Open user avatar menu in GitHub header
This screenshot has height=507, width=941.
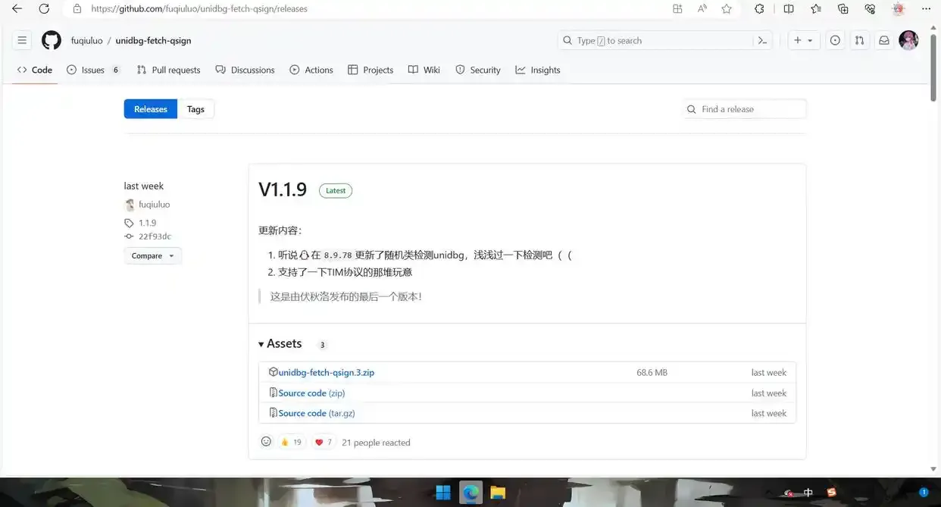[x=908, y=40]
